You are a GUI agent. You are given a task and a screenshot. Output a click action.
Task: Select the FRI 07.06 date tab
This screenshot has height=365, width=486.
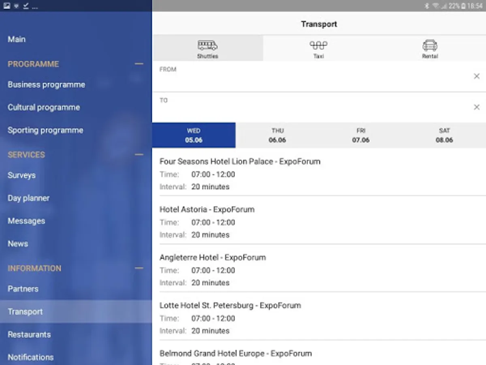[361, 135]
